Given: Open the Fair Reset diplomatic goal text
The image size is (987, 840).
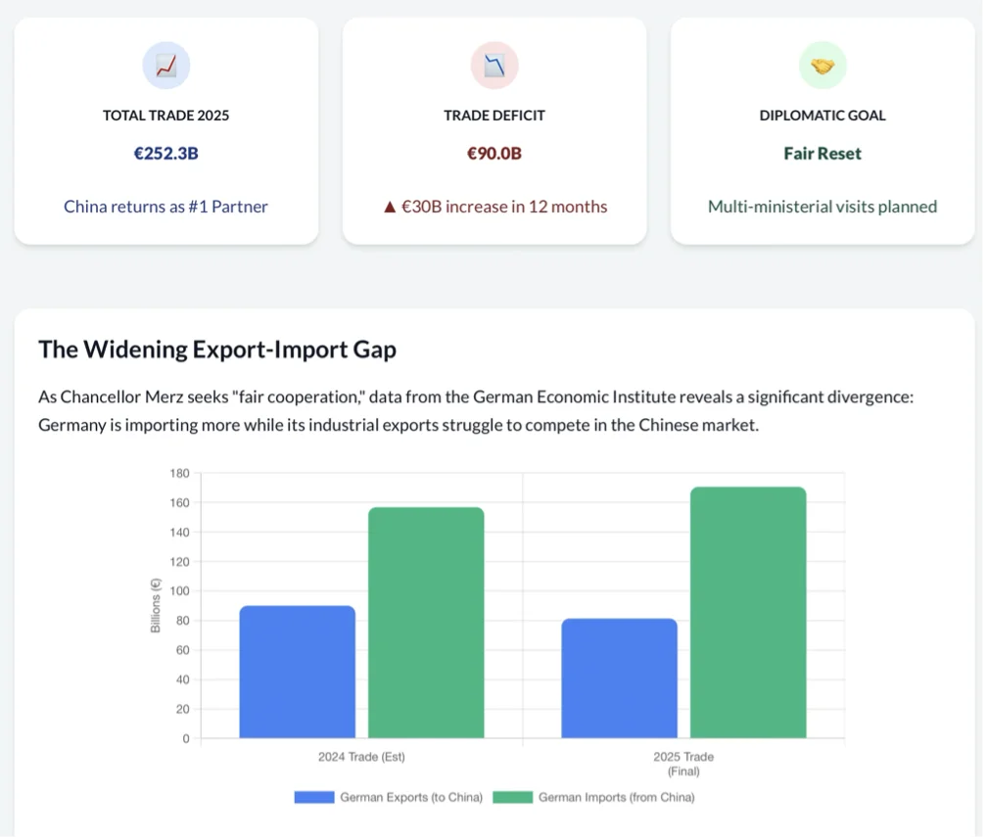Looking at the screenshot, I should click(x=822, y=154).
